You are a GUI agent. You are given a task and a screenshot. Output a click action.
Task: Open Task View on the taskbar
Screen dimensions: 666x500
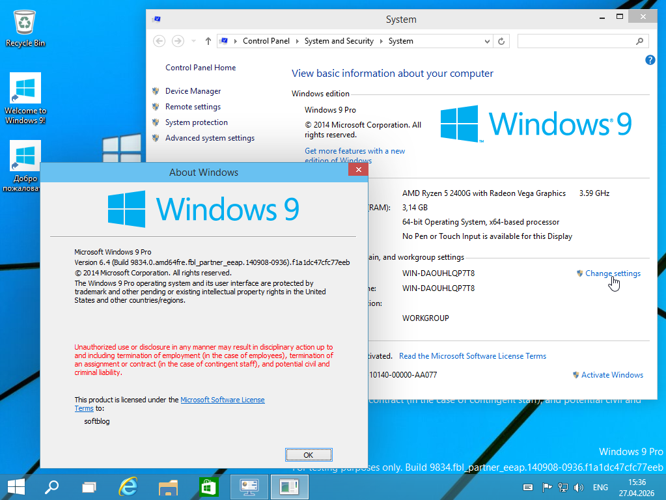(89, 487)
